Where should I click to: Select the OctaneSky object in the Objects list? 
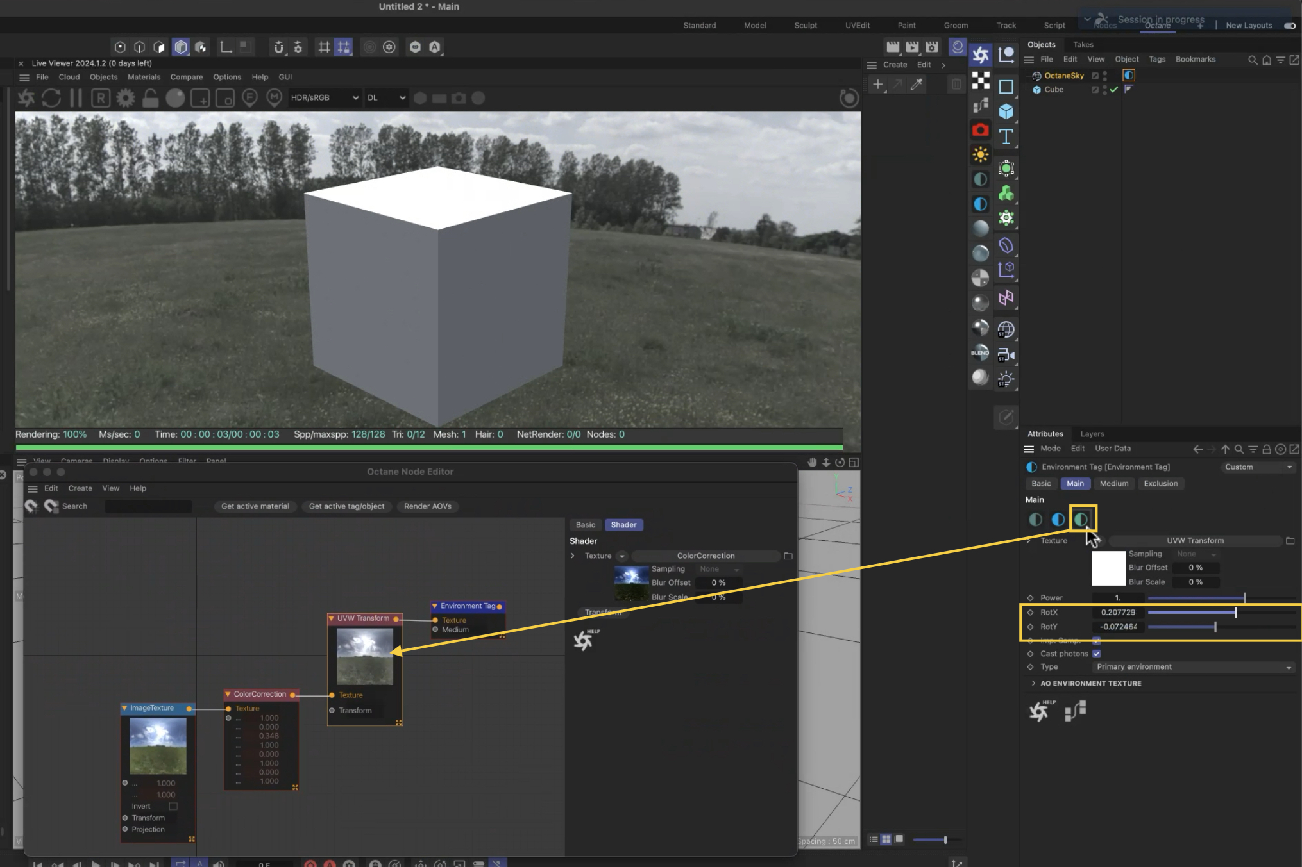(x=1063, y=76)
